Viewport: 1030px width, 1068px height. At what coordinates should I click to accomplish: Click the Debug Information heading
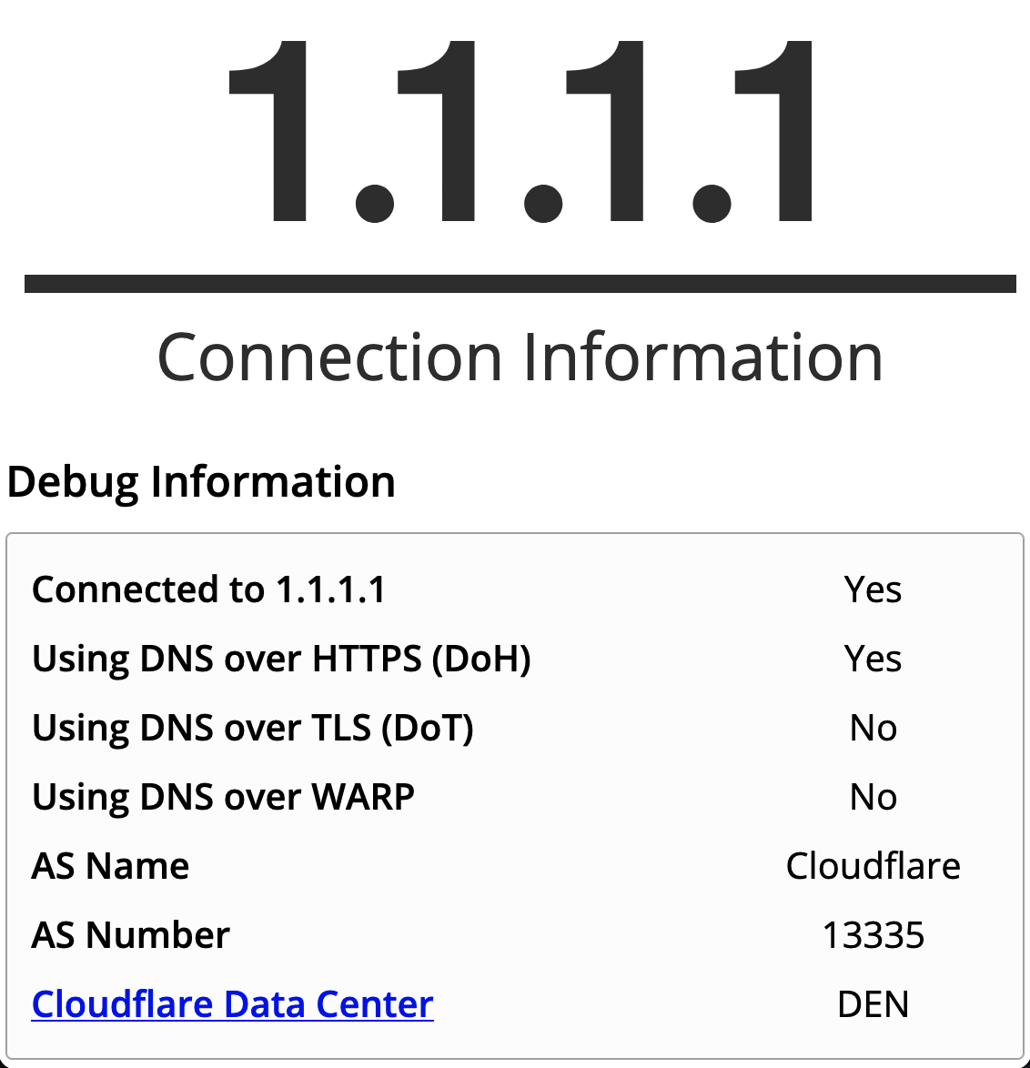point(201,483)
